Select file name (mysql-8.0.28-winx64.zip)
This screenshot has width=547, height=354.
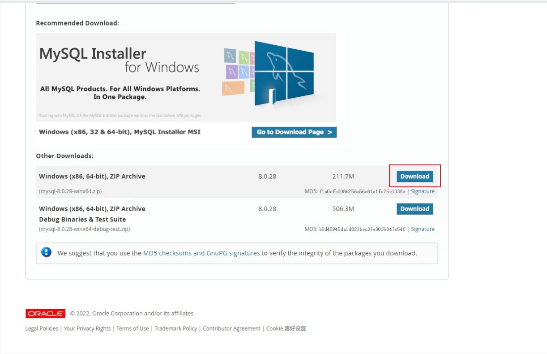point(70,191)
